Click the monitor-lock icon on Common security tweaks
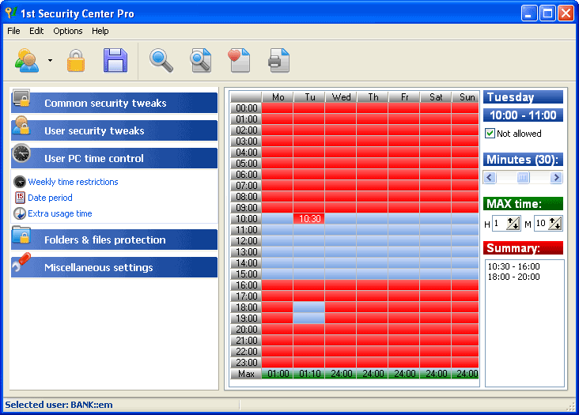 pos(21,98)
